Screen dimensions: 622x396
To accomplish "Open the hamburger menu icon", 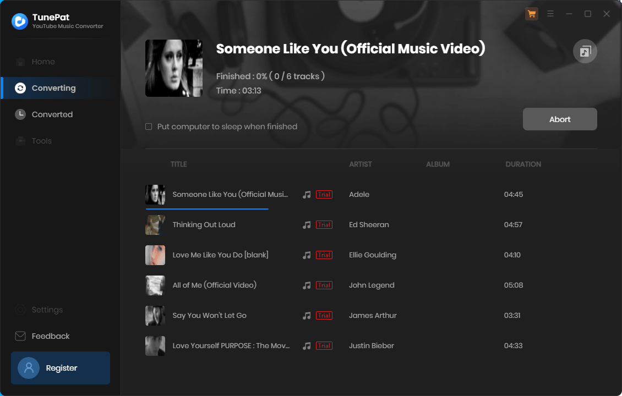I will pyautogui.click(x=550, y=14).
